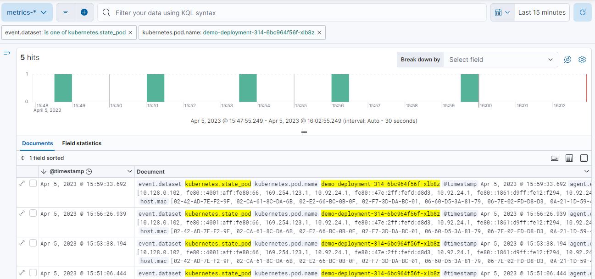Add a new filter with the plus icon
Viewport: 595px width, 279px height.
coord(84,12)
